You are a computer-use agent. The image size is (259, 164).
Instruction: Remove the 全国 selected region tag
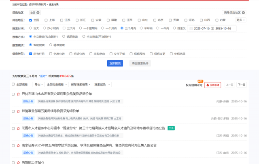38,13
